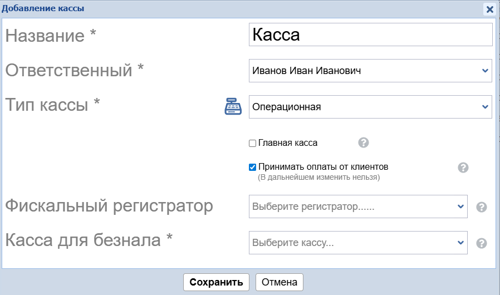Focus the Название text field containing Касса
Image resolution: width=500 pixels, height=295 pixels.
[x=370, y=35]
